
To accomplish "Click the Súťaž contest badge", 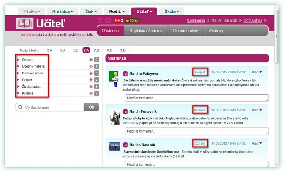I will (x=132, y=20).
